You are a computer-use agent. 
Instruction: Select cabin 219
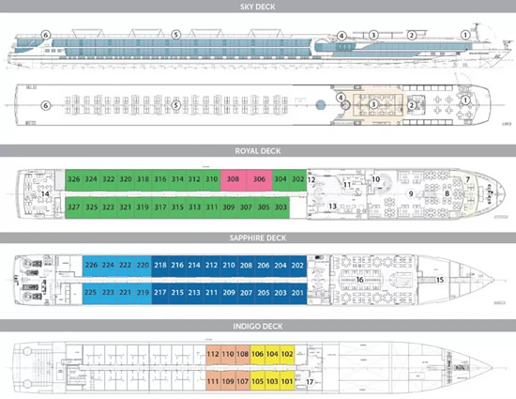click(x=143, y=293)
